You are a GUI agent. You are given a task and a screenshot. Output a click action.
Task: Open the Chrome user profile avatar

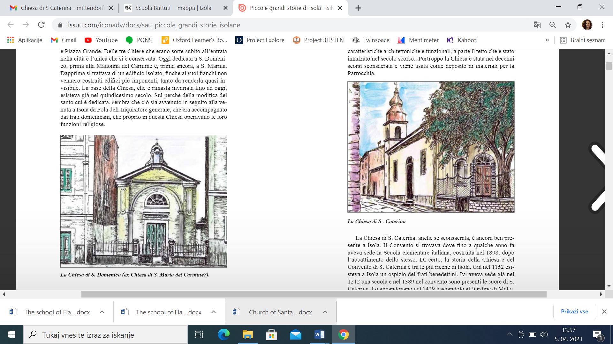(x=587, y=25)
